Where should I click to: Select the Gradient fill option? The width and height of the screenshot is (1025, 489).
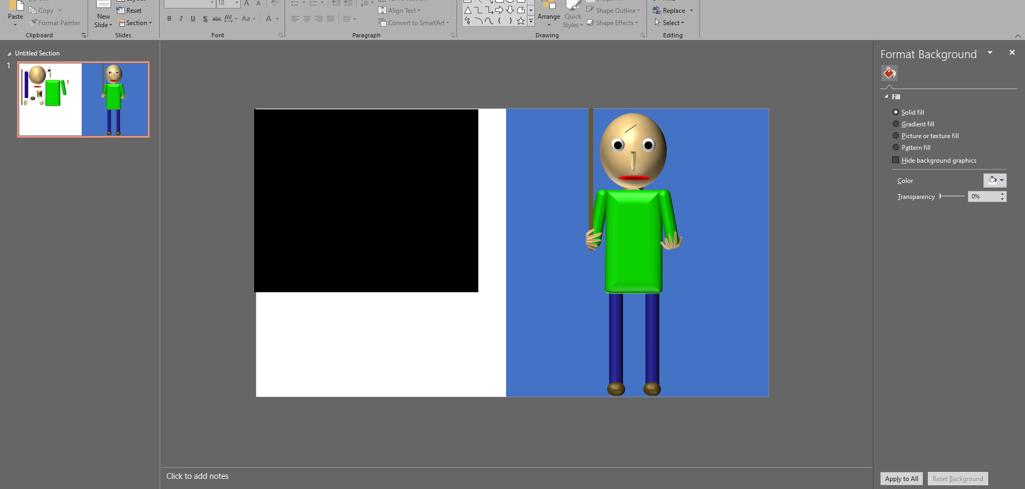tap(913, 124)
